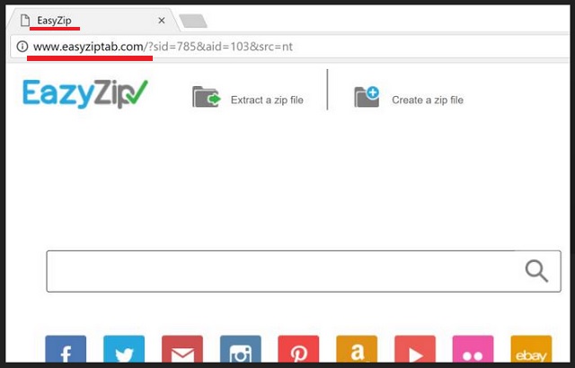The height and width of the screenshot is (368, 575).
Task: Open the Flickr shortcut tile
Action: tap(473, 348)
